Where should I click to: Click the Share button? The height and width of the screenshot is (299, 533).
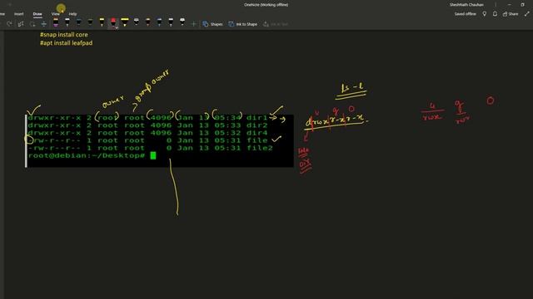click(511, 14)
